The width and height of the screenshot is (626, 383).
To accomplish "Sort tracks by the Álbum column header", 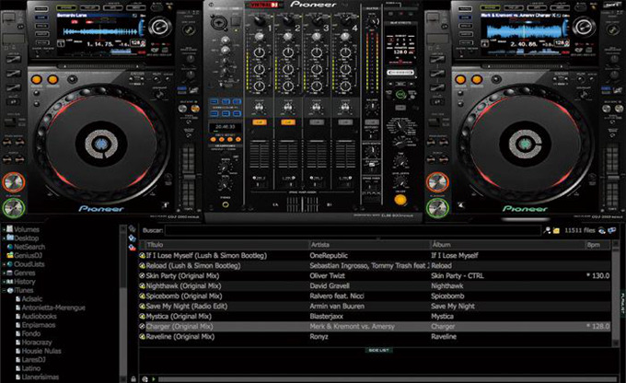I will coord(507,245).
